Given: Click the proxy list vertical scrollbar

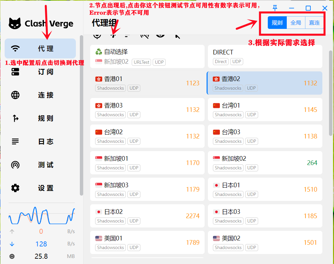Looking at the screenshot, I should click(330, 93).
